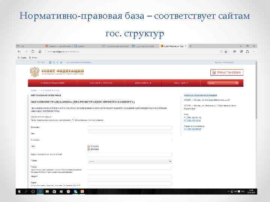The width and height of the screenshot is (270, 202).
Task: Click the Make a web note icon
Action: (241, 52)
